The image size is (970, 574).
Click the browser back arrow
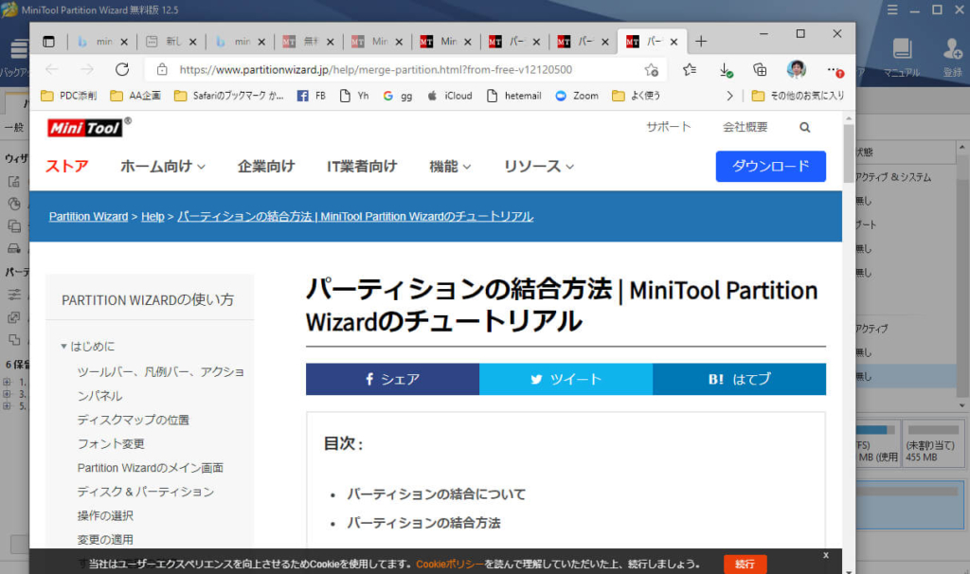click(51, 69)
